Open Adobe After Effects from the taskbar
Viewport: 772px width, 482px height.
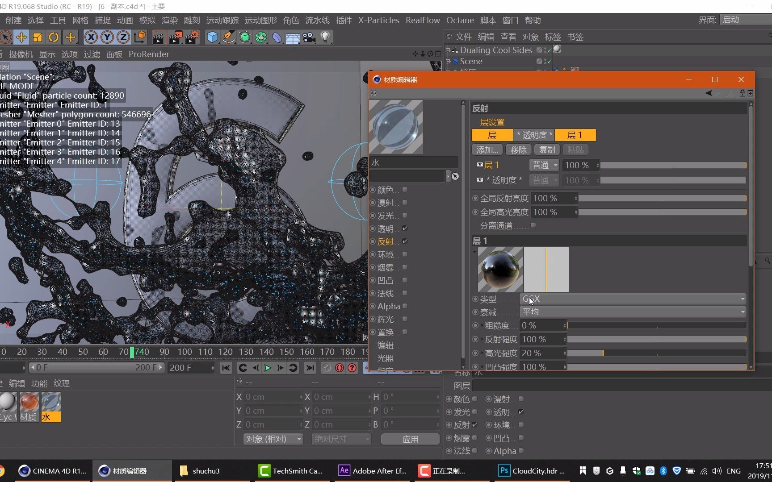point(371,471)
